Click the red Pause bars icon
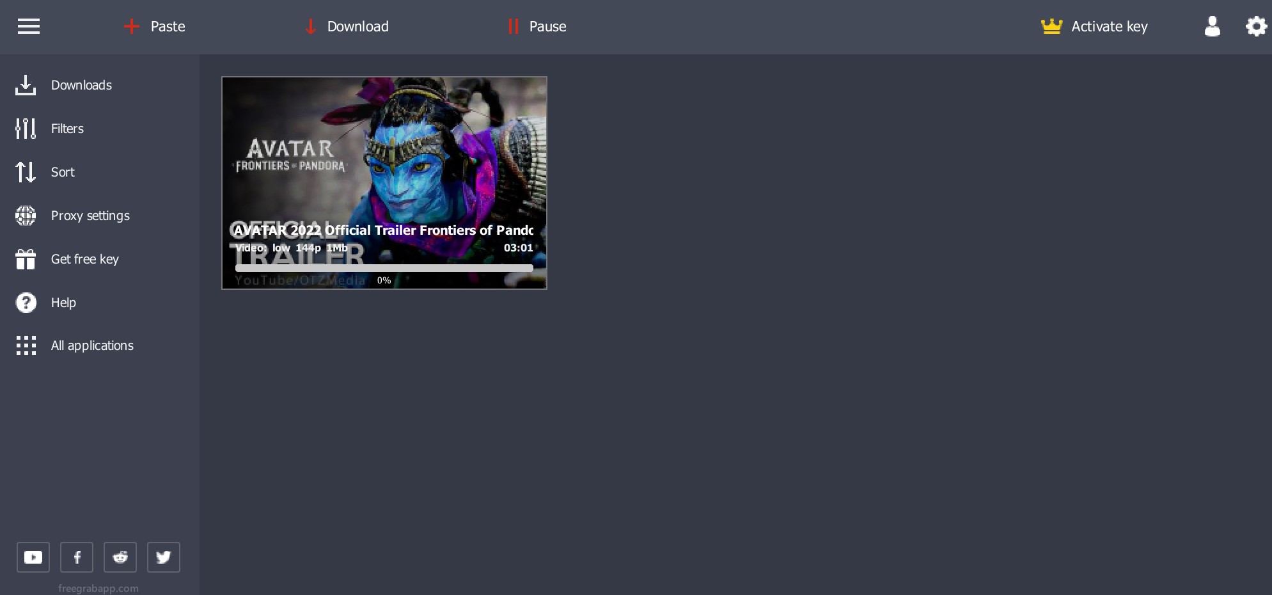Screen dimensions: 1272x595 (x=513, y=26)
